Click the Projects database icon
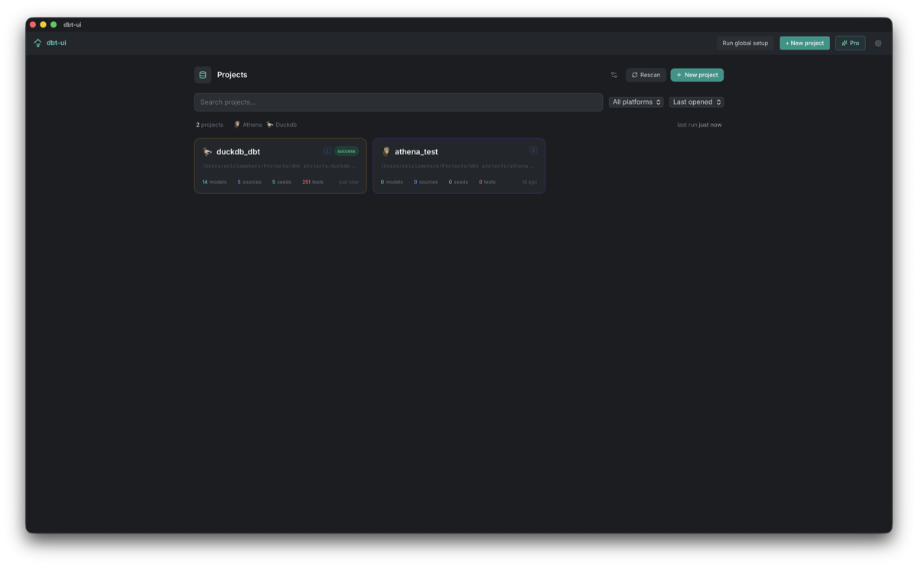This screenshot has width=918, height=567. [203, 75]
